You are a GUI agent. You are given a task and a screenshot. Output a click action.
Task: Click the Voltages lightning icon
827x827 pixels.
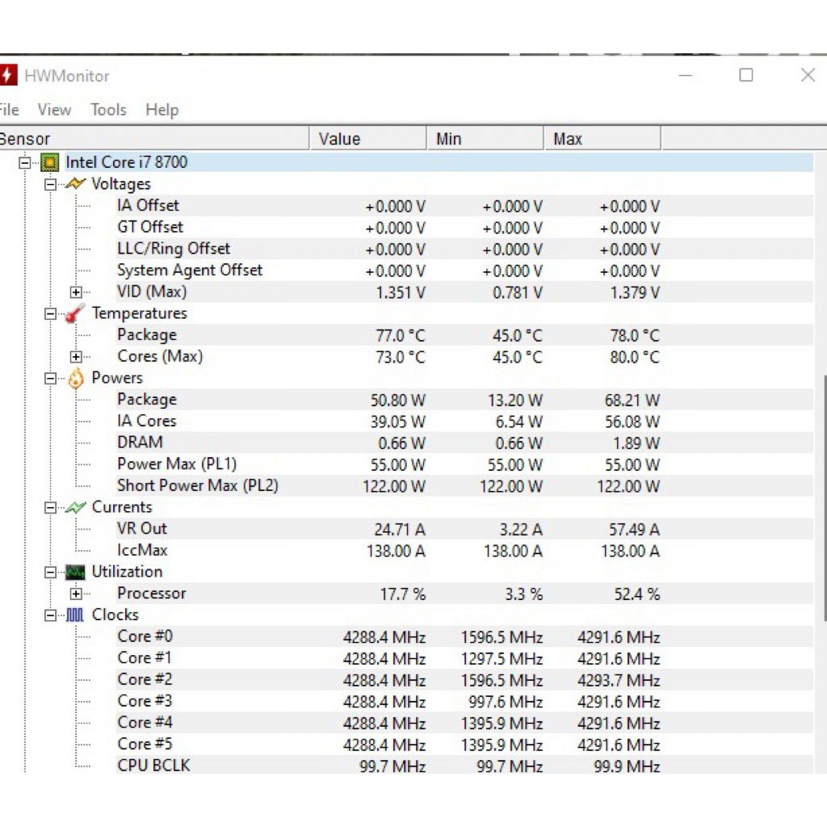click(75, 184)
